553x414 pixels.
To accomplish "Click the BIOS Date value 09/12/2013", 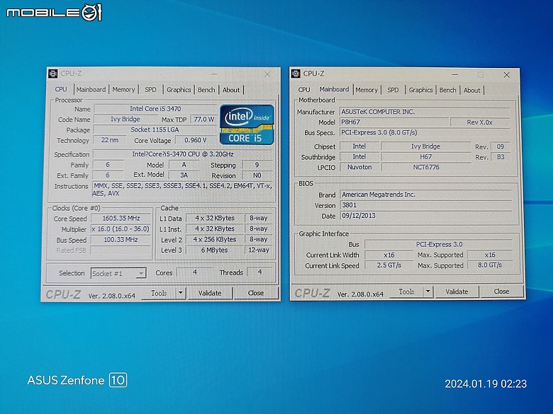I will 425,215.
